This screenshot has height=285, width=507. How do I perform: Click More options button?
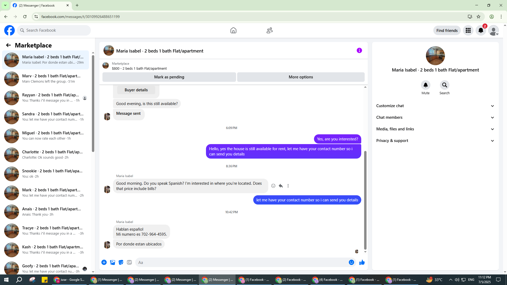[301, 77]
